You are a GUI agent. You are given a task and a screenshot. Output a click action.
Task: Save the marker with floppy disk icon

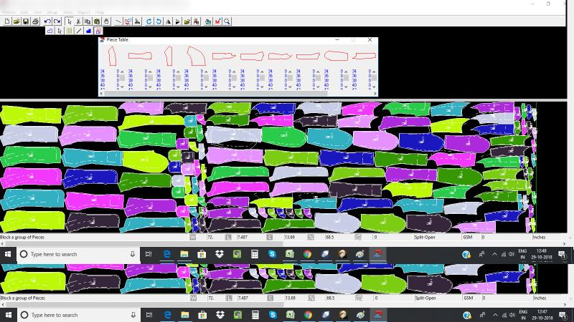coord(26,21)
